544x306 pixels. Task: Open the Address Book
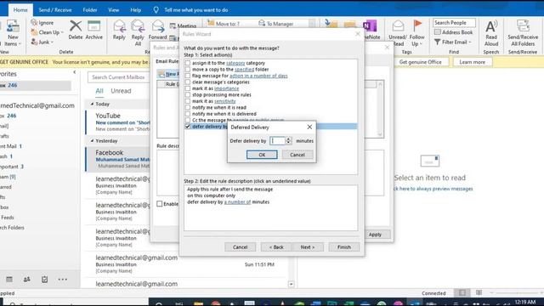point(453,32)
